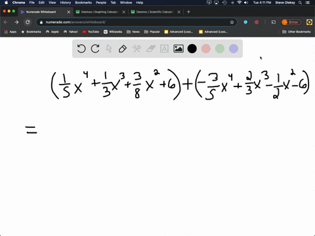Viewport: 315px width, 236px height.
Task: Set pen color to pink
Action: pos(206,49)
